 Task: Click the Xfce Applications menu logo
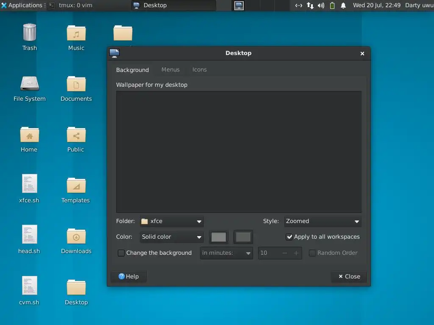[x=4, y=5]
